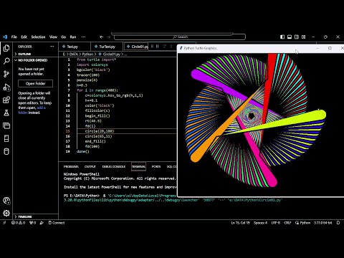
Task: Open the Run and Debug view
Action: coord(6,87)
